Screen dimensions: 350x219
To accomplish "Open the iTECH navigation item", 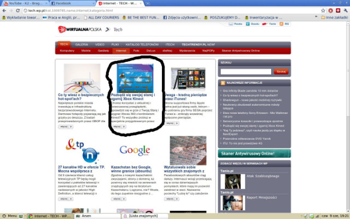I will (x=170, y=44).
